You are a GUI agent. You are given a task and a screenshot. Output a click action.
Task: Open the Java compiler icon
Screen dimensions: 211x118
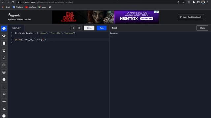tap(4, 58)
